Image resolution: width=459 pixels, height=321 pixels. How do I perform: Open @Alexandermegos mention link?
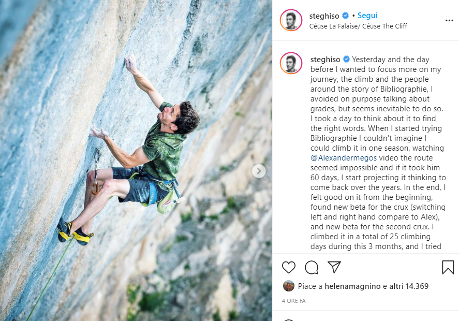pyautogui.click(x=344, y=158)
